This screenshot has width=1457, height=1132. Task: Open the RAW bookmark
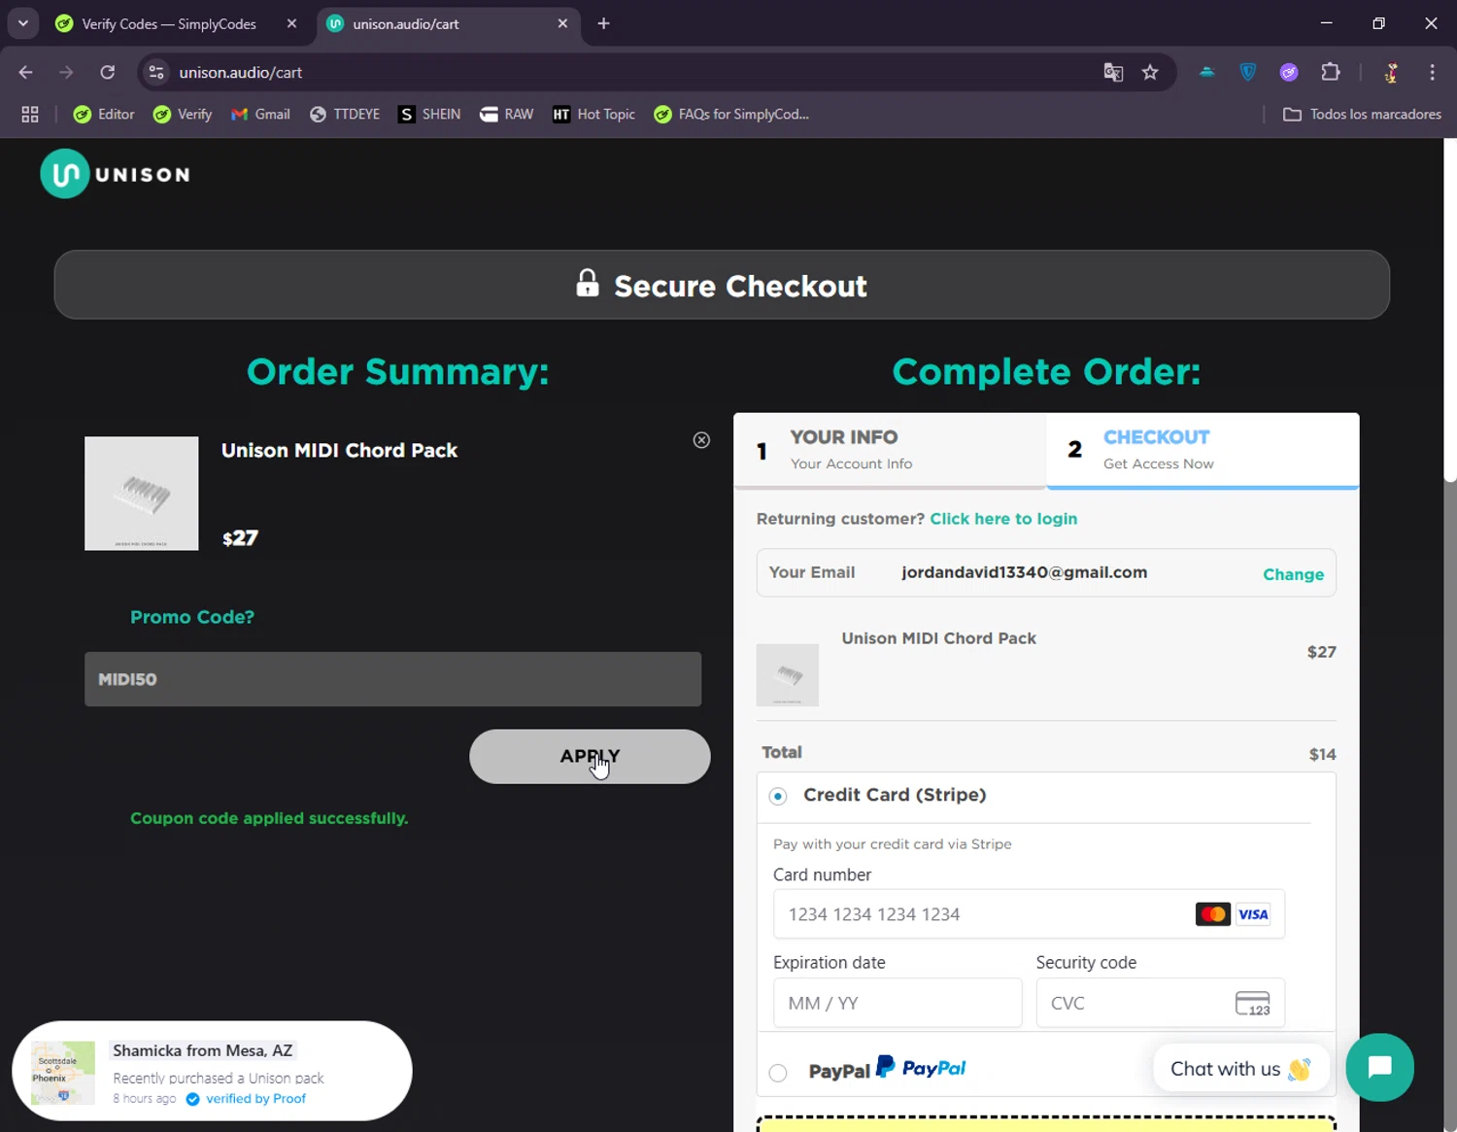point(506,115)
